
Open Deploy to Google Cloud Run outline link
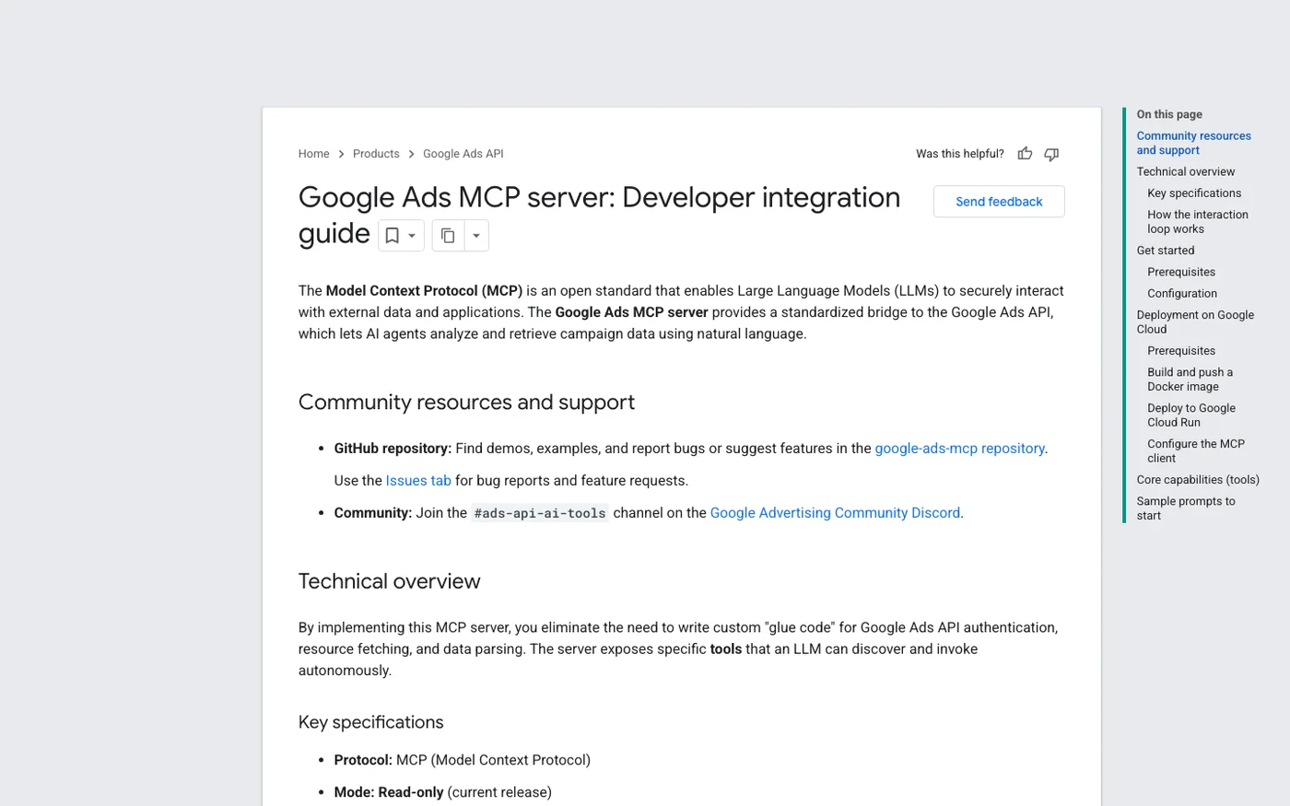click(x=1191, y=415)
